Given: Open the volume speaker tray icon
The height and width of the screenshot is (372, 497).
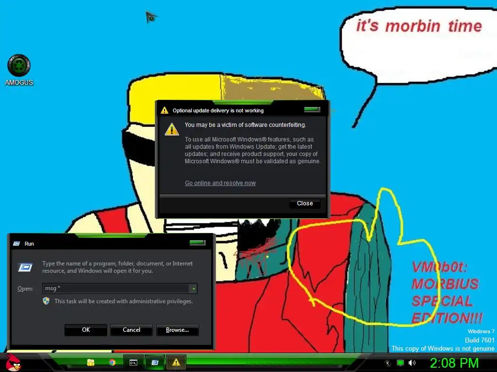Looking at the screenshot, I should pos(412,363).
